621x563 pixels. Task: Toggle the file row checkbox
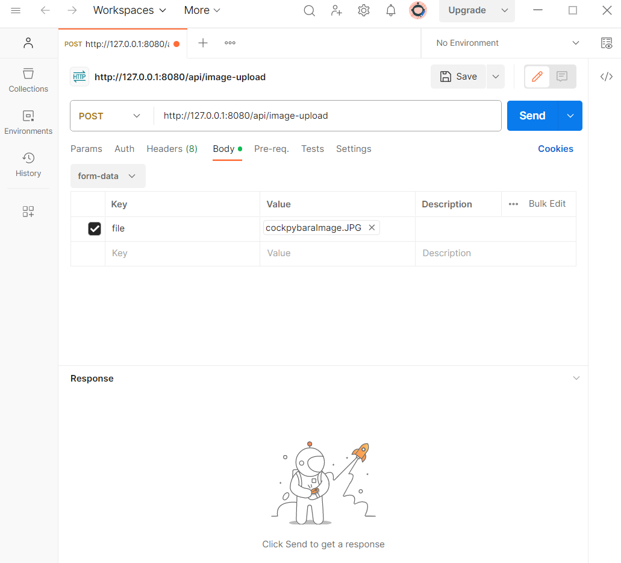(x=95, y=229)
